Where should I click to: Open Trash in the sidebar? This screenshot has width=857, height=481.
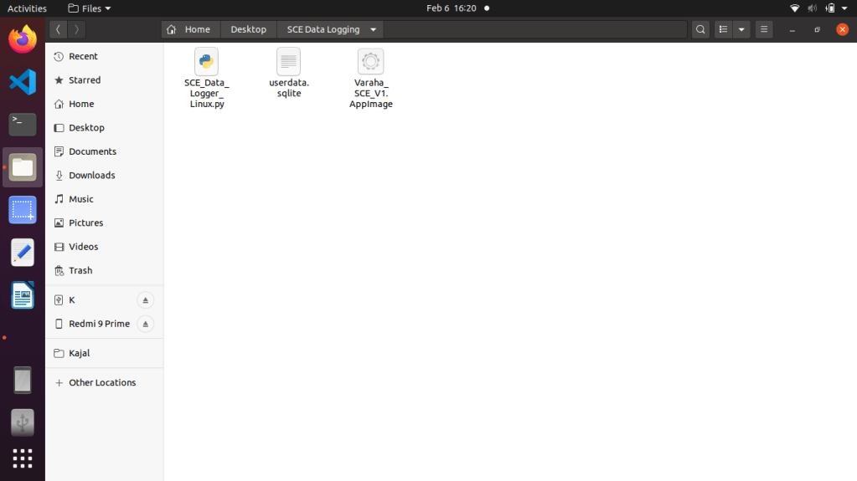(x=80, y=271)
